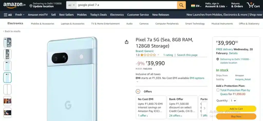Select Mobiles & Accessories category tab
The height and width of the screenshot is (121, 263).
pos(43,24)
